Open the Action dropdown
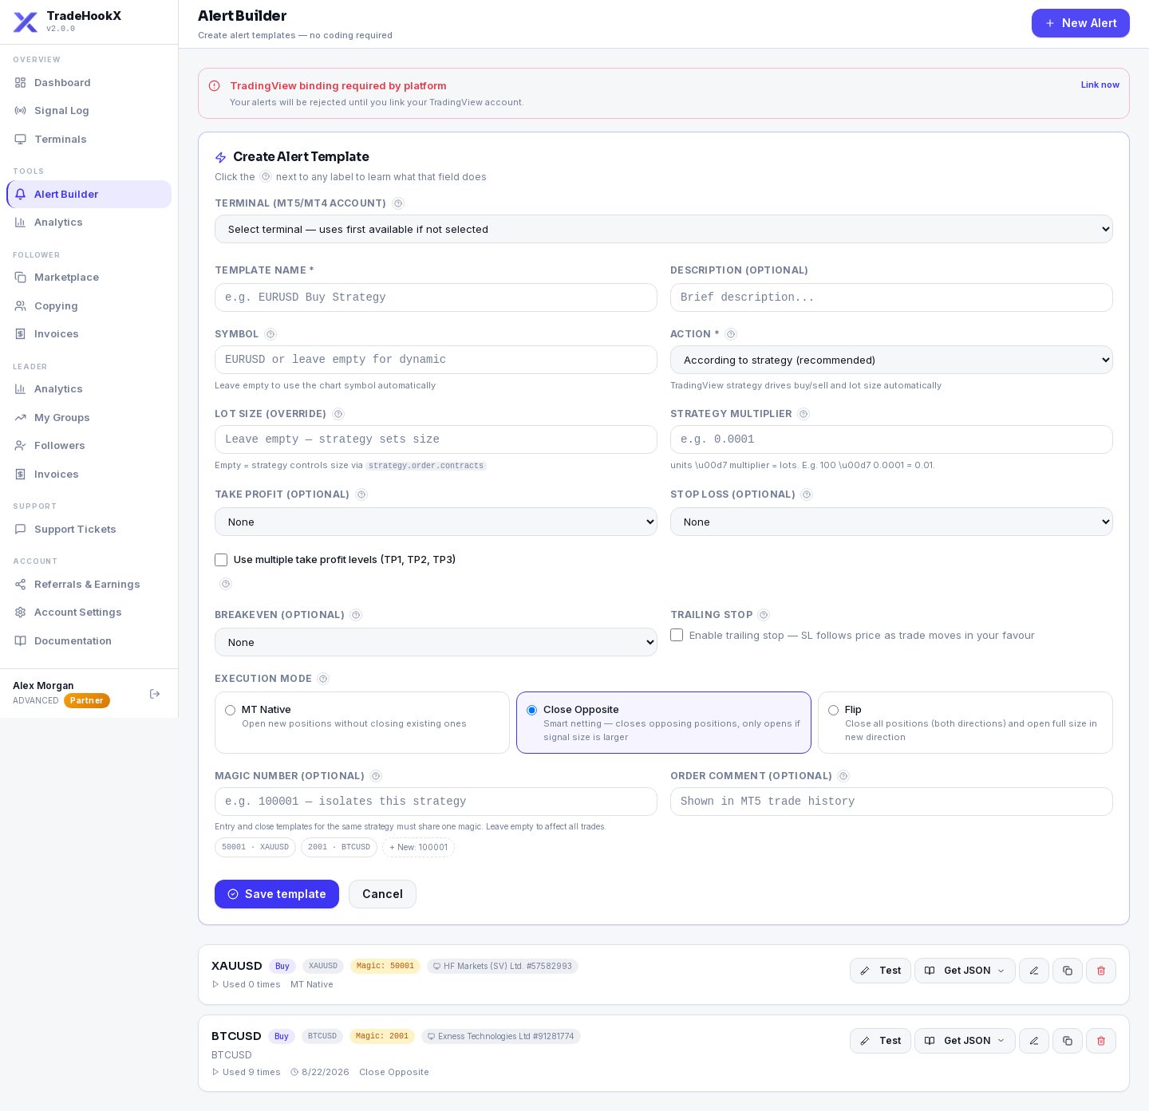Image resolution: width=1149 pixels, height=1111 pixels. (x=891, y=360)
